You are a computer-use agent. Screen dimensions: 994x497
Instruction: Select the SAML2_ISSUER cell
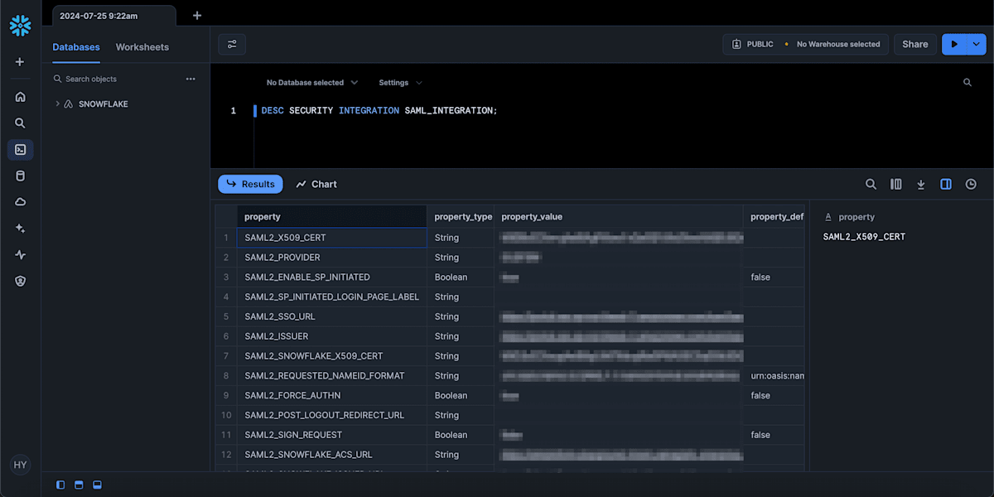pyautogui.click(x=332, y=336)
